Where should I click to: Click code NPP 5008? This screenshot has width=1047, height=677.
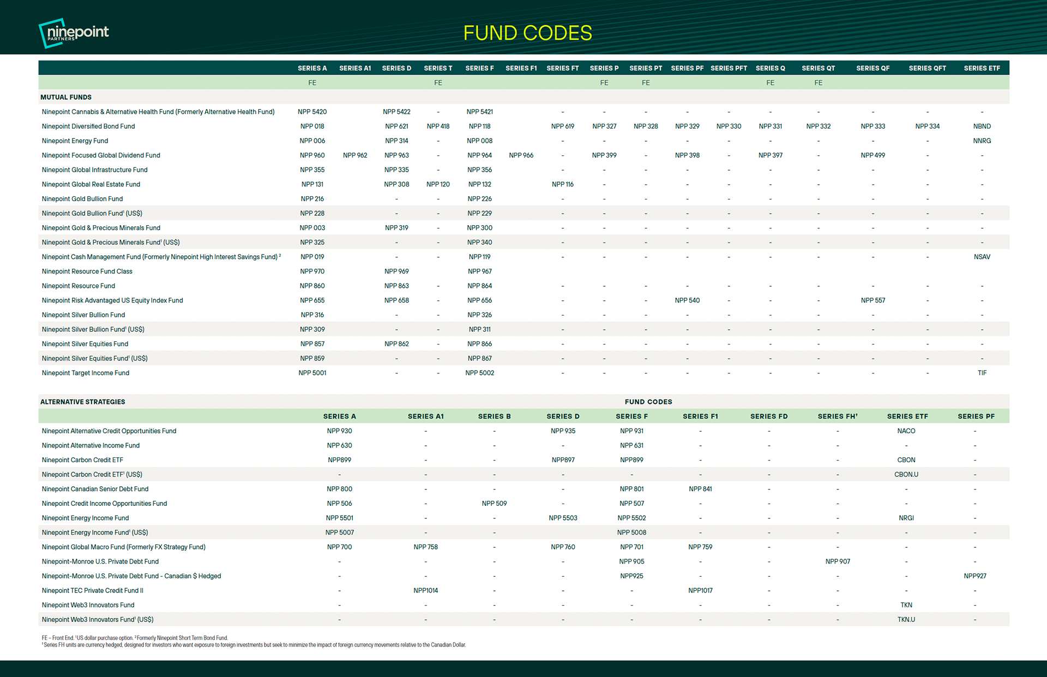click(x=631, y=533)
